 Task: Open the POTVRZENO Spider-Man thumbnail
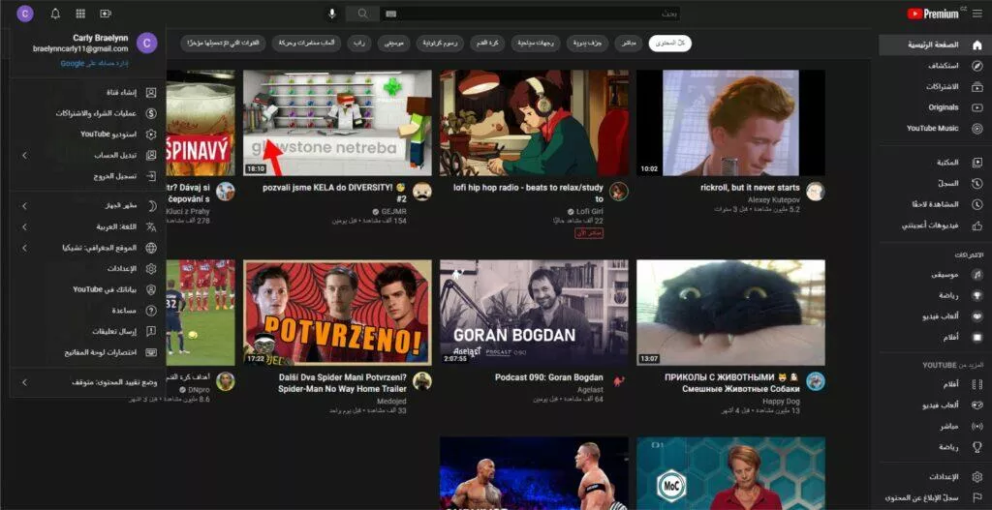[338, 313]
